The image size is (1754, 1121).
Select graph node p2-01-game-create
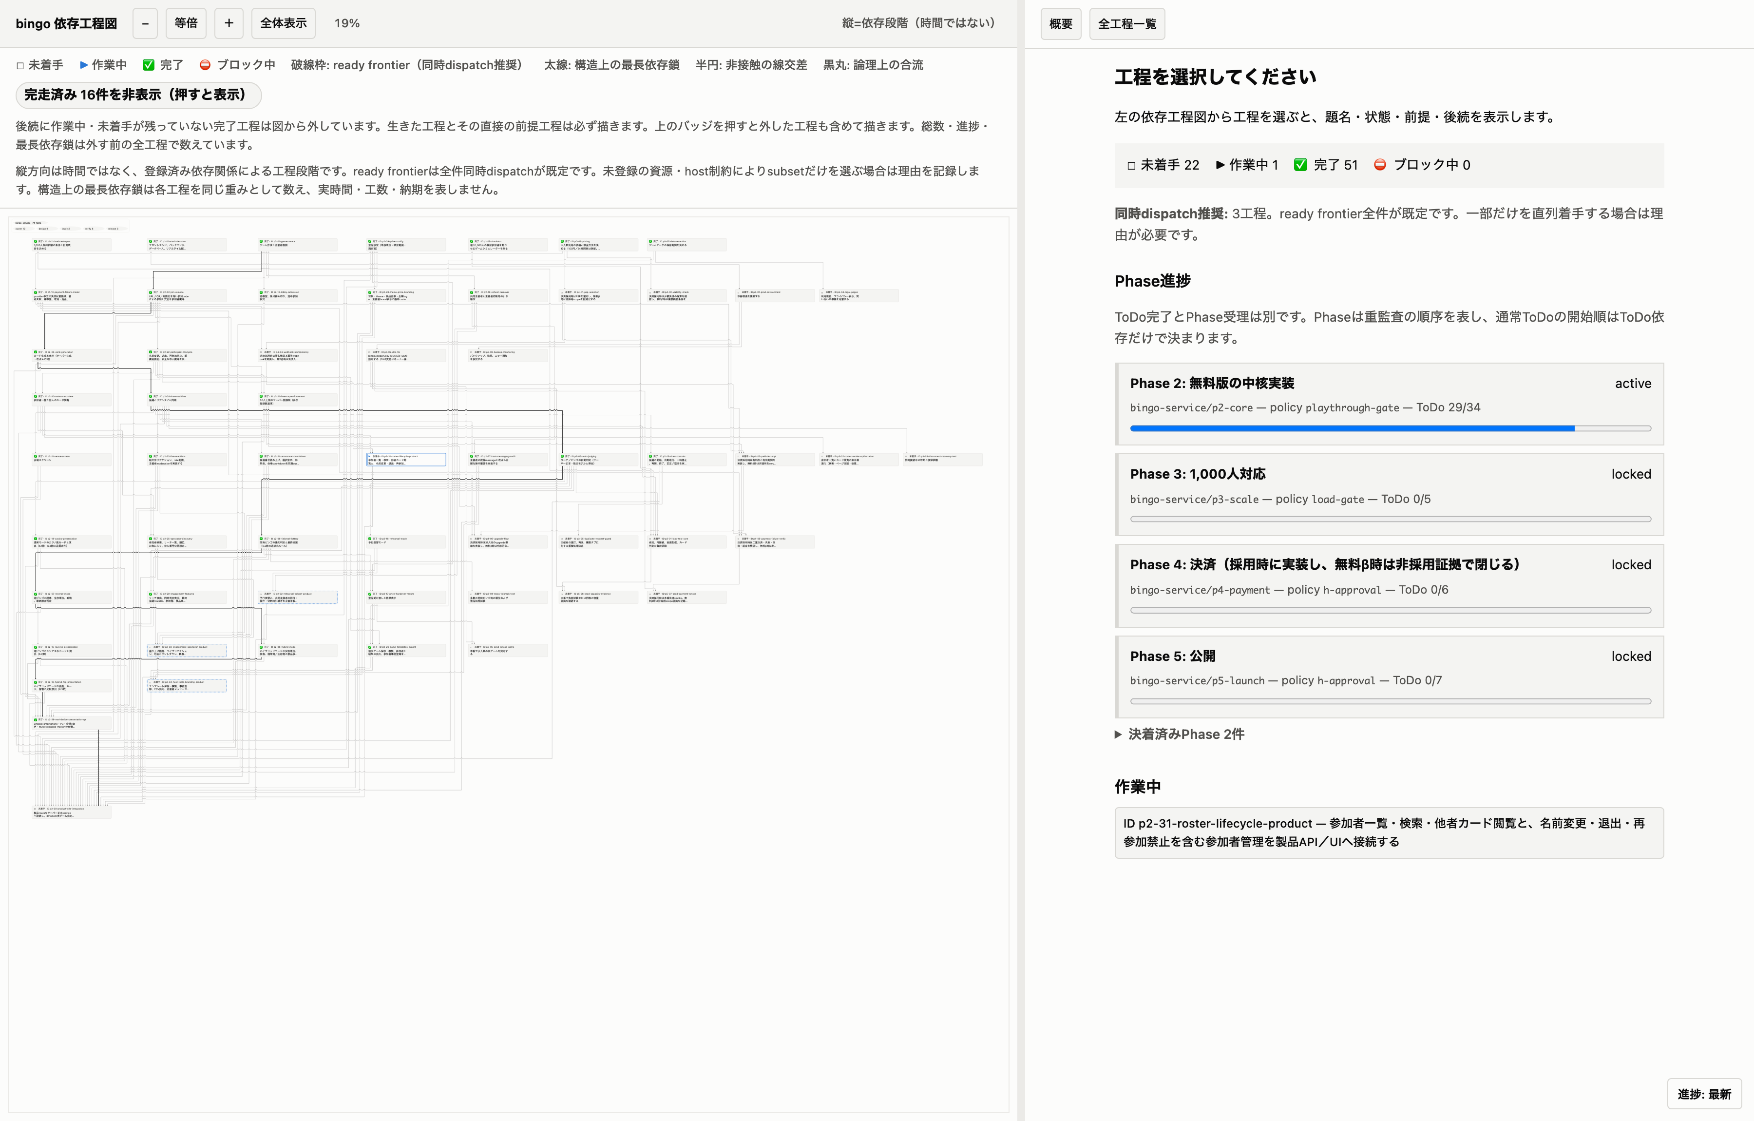[x=297, y=245]
